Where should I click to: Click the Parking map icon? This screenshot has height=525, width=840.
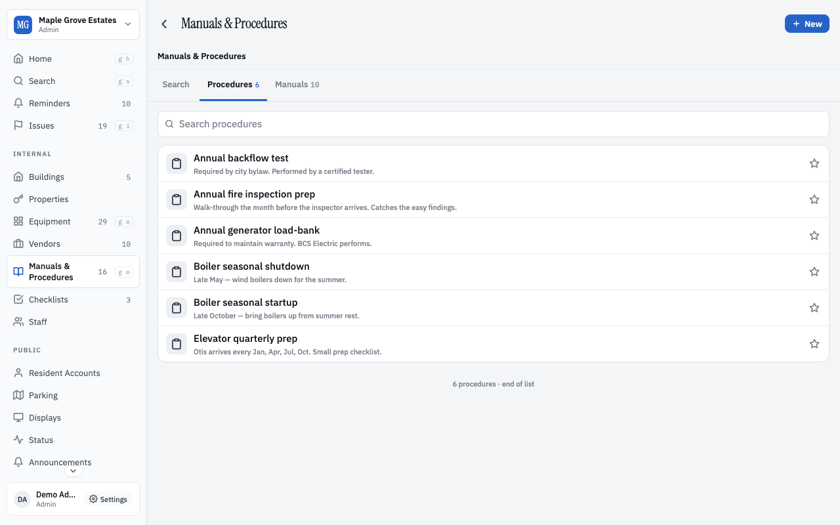coord(18,395)
